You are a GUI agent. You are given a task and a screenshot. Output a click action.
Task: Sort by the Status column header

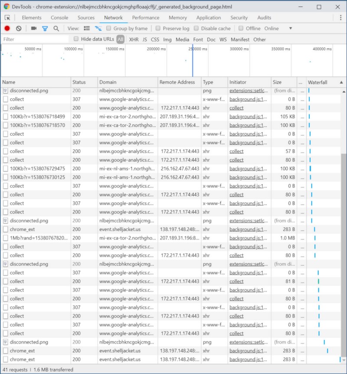(84, 82)
